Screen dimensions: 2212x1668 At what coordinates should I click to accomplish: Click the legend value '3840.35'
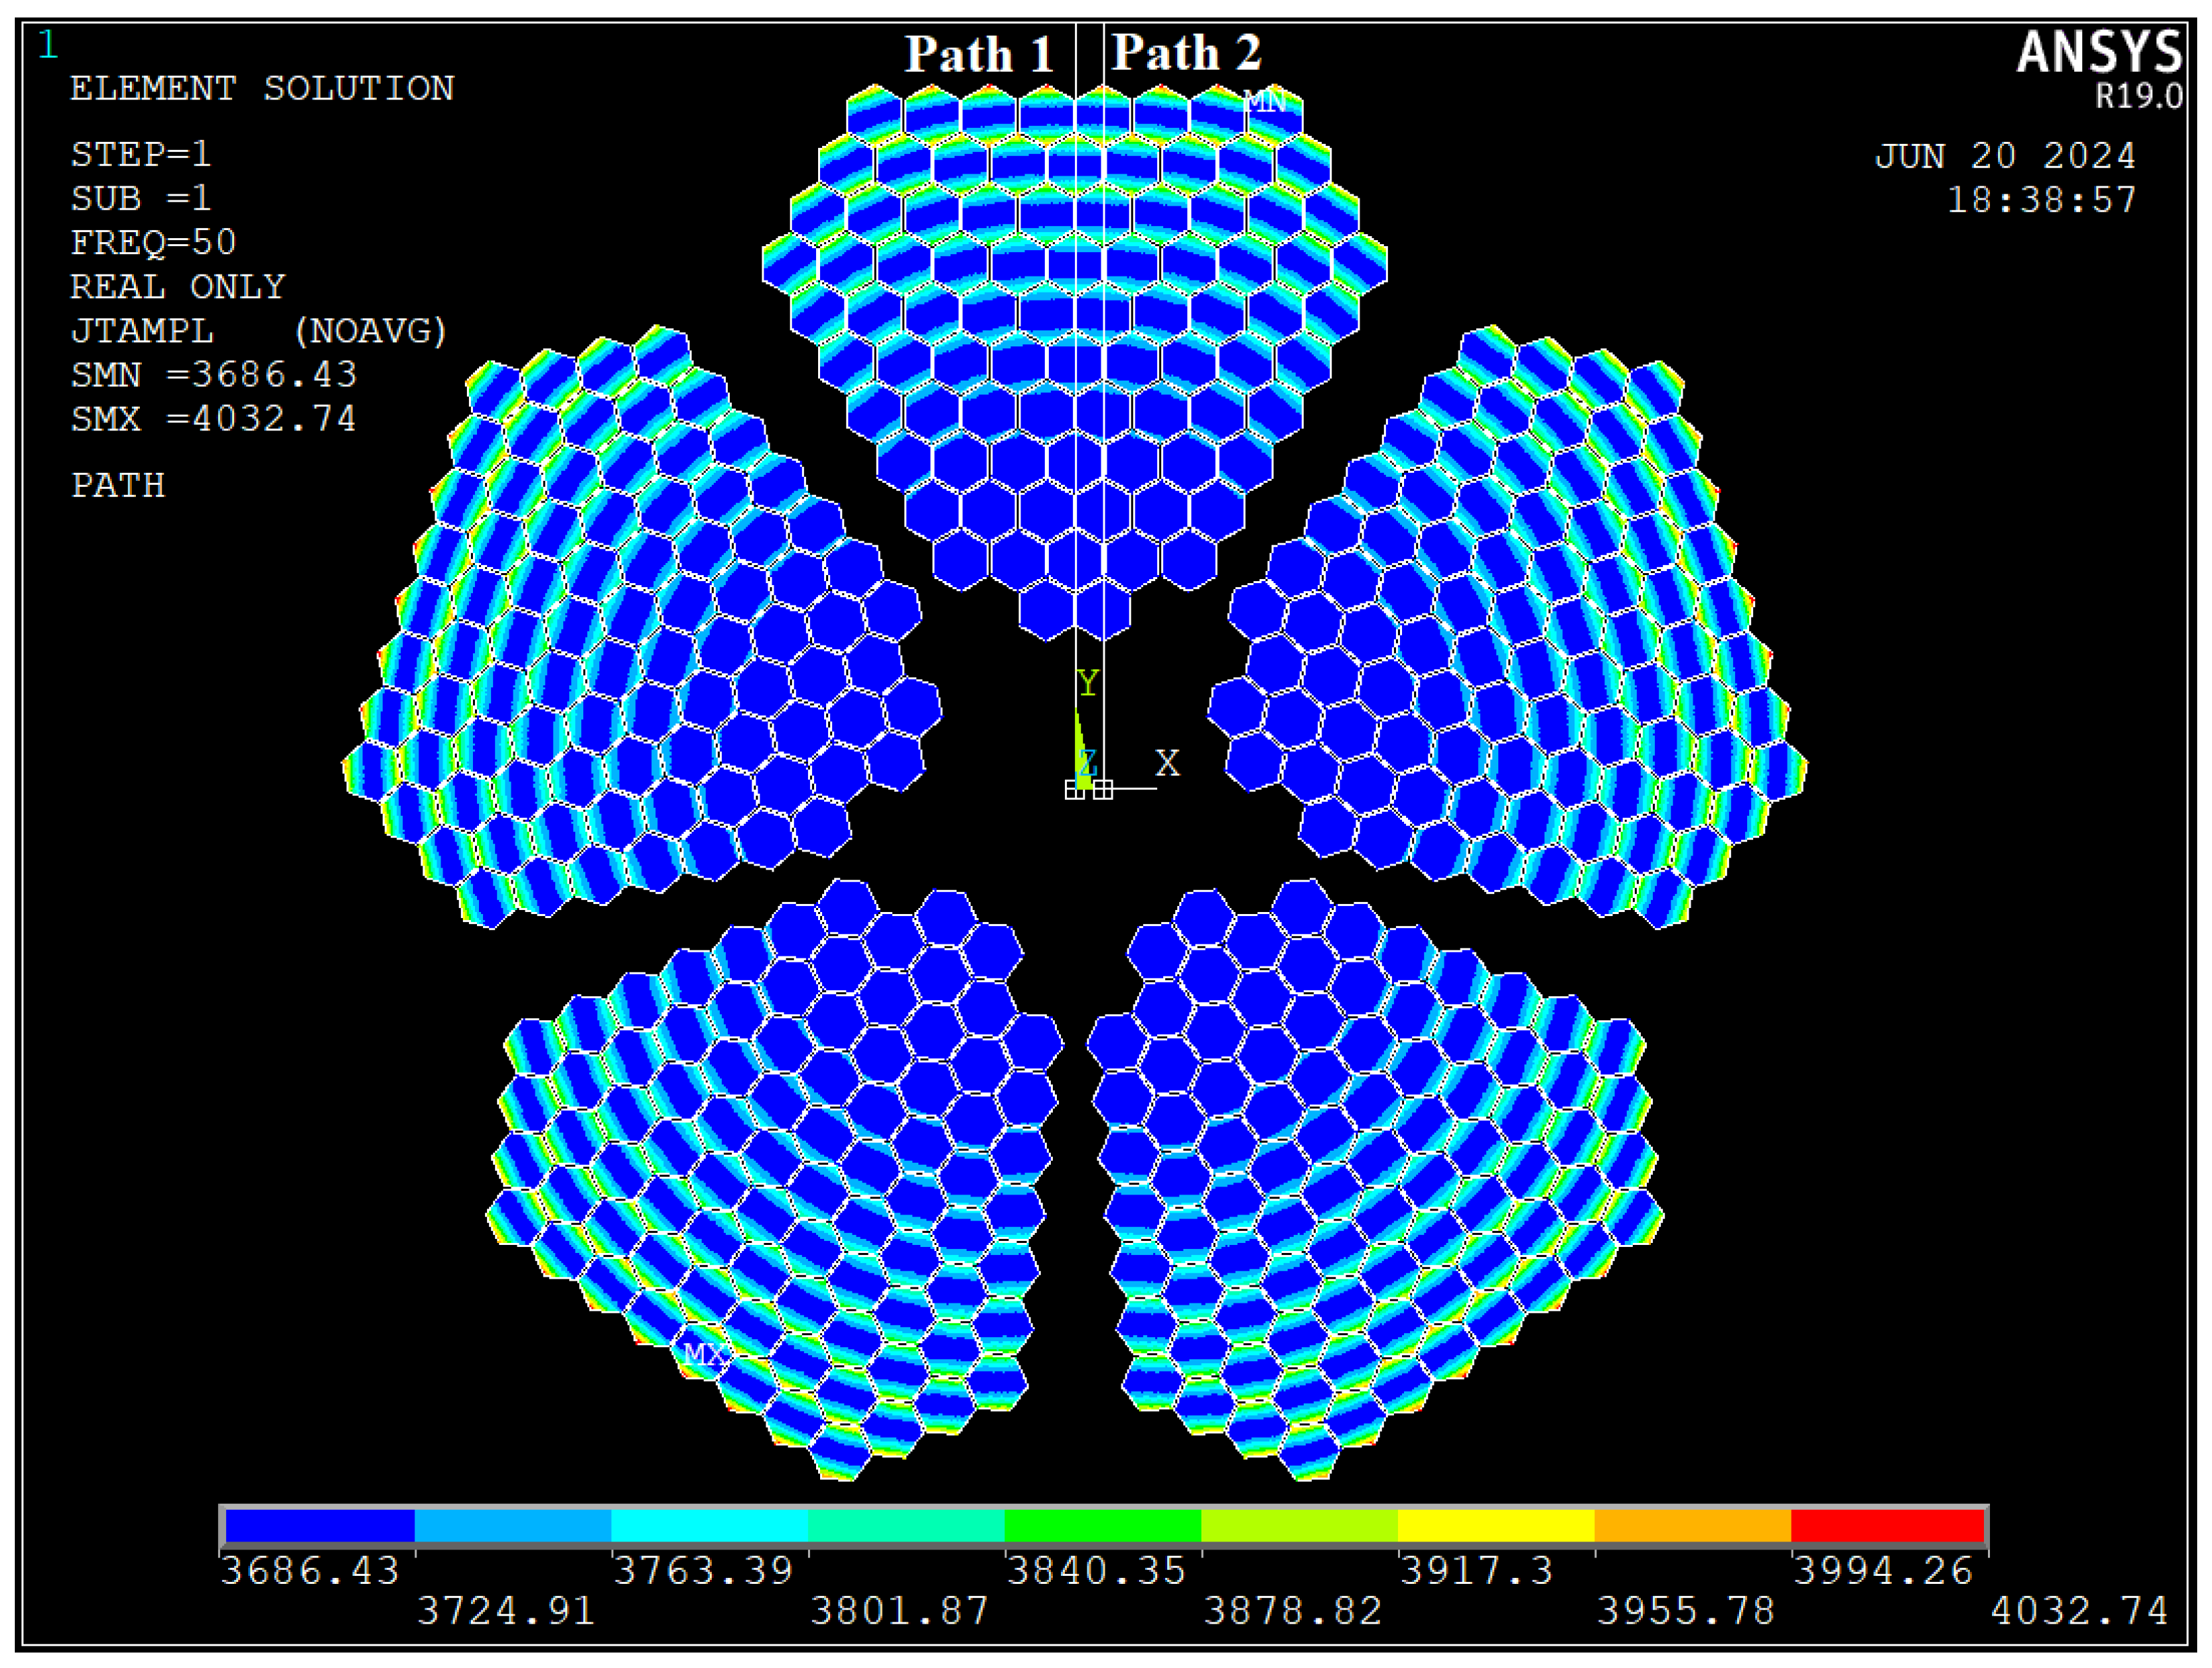1096,1571
